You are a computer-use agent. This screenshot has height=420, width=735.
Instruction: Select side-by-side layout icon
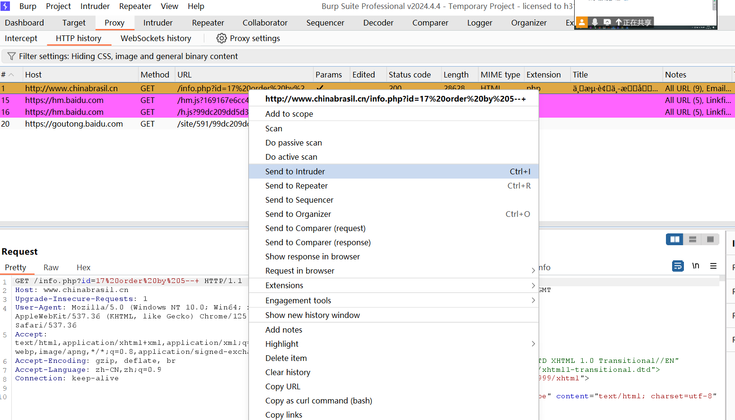675,240
